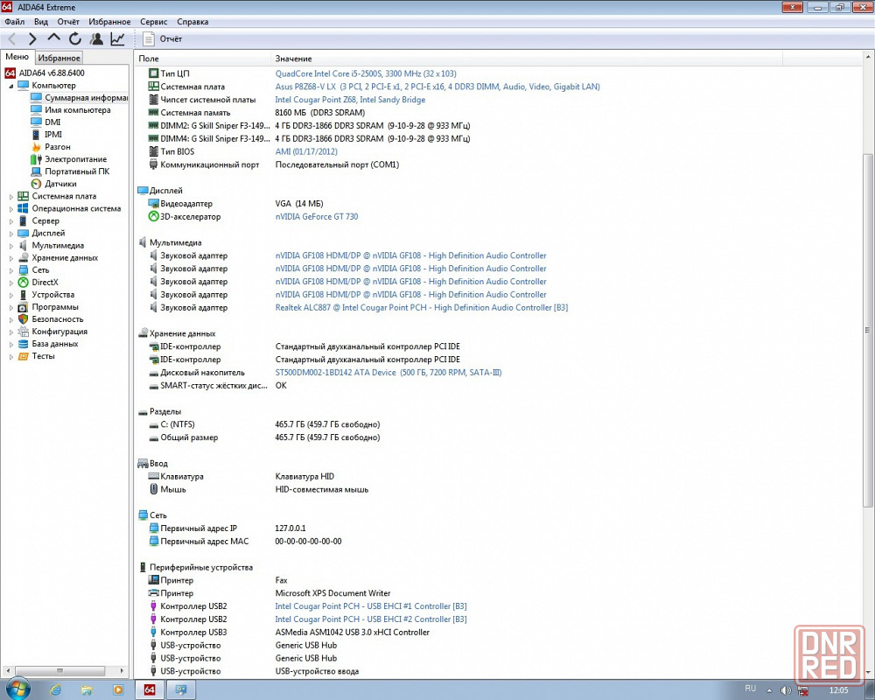Click the Значение column header

(527, 59)
